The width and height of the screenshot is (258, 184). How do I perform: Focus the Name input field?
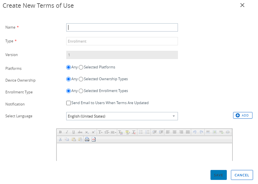pos(122,27)
